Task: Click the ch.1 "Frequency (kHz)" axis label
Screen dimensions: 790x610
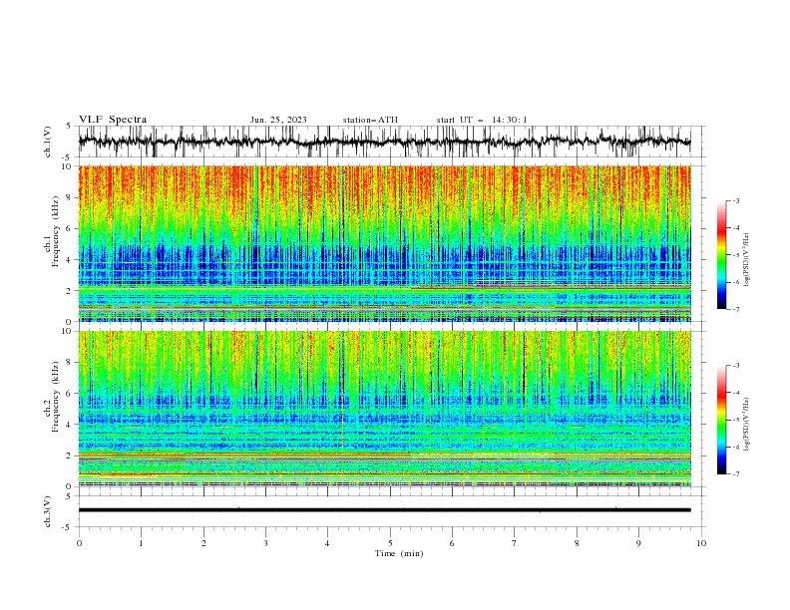Action: click(56, 231)
